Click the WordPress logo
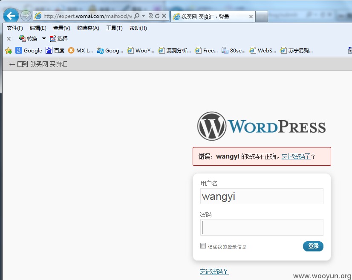The width and height of the screenshot is (352, 280). pos(262,126)
